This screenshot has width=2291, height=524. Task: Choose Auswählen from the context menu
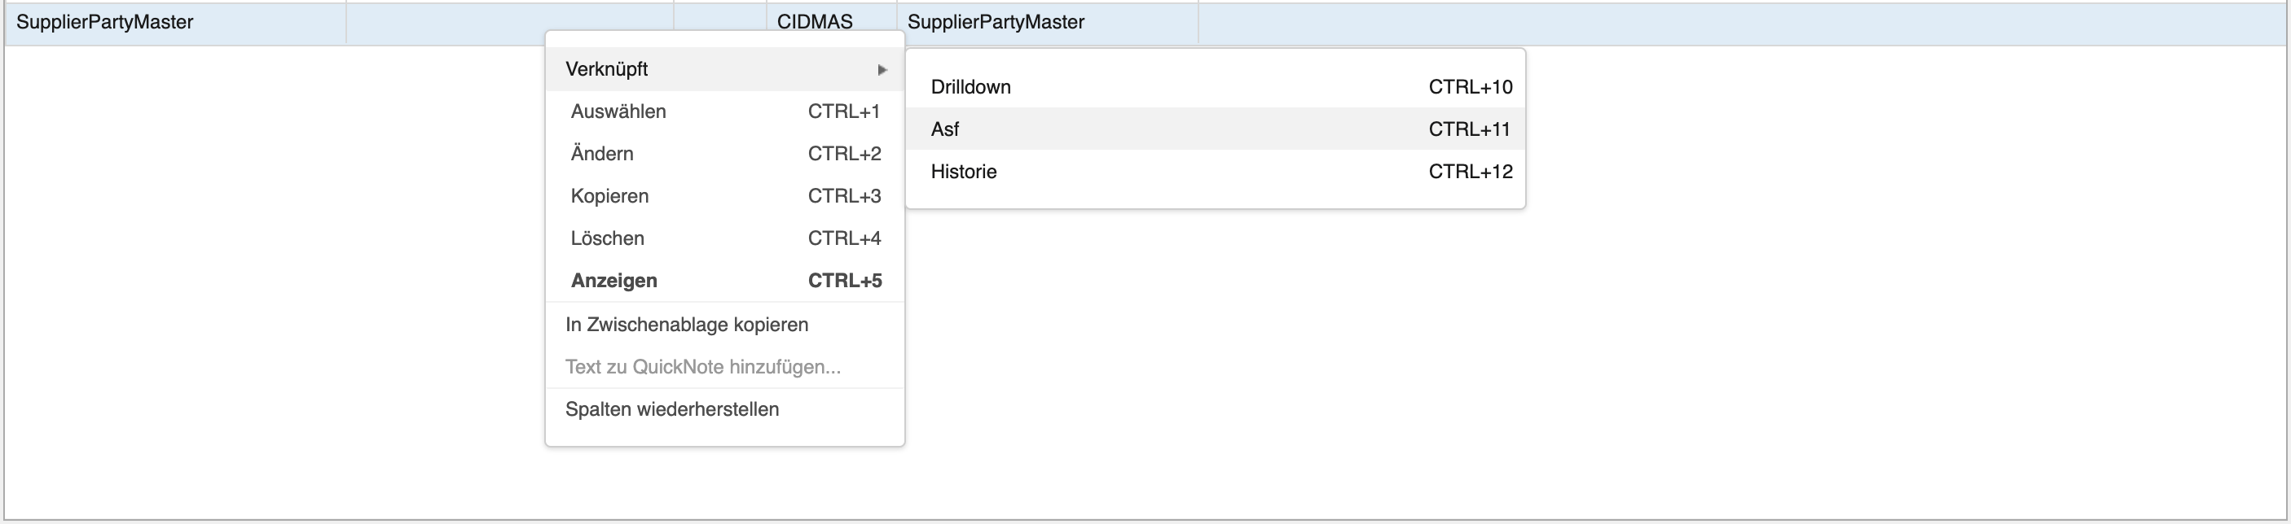(x=618, y=112)
